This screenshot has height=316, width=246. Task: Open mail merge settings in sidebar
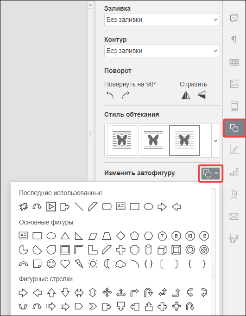[234, 217]
